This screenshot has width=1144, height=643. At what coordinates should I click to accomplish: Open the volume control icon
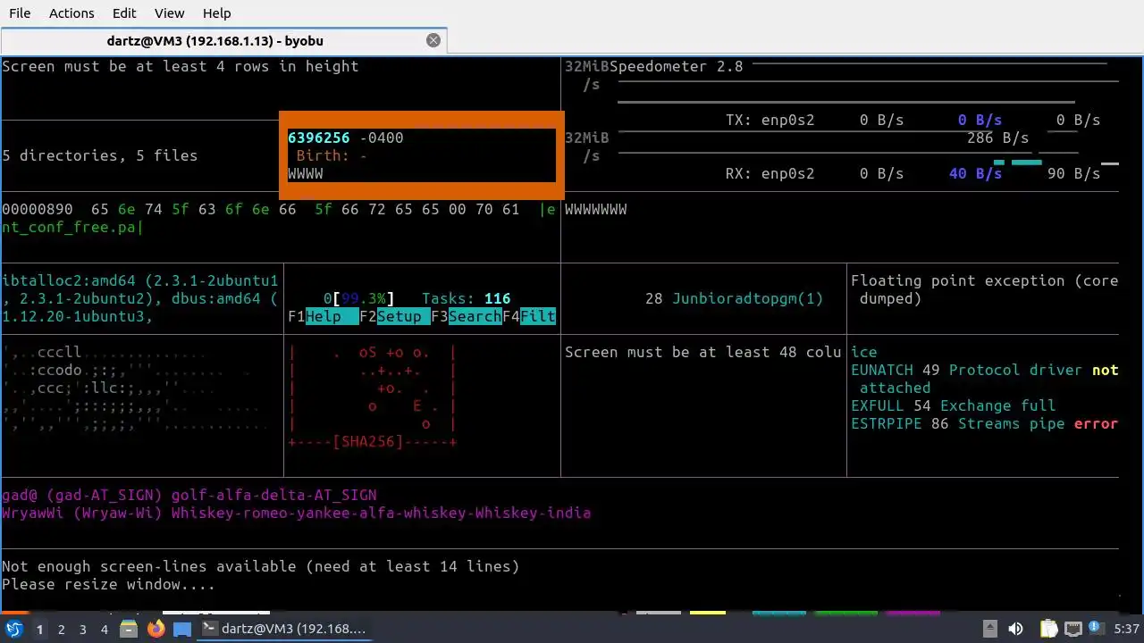pyautogui.click(x=1015, y=629)
